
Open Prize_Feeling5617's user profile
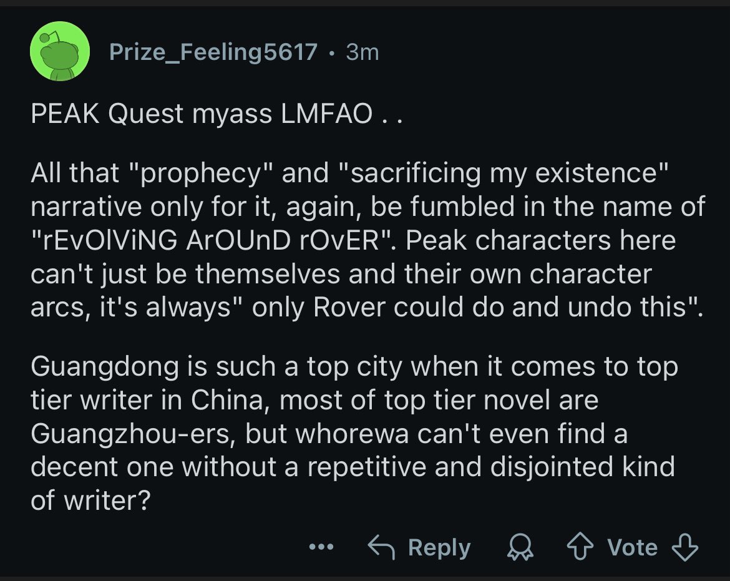click(213, 52)
